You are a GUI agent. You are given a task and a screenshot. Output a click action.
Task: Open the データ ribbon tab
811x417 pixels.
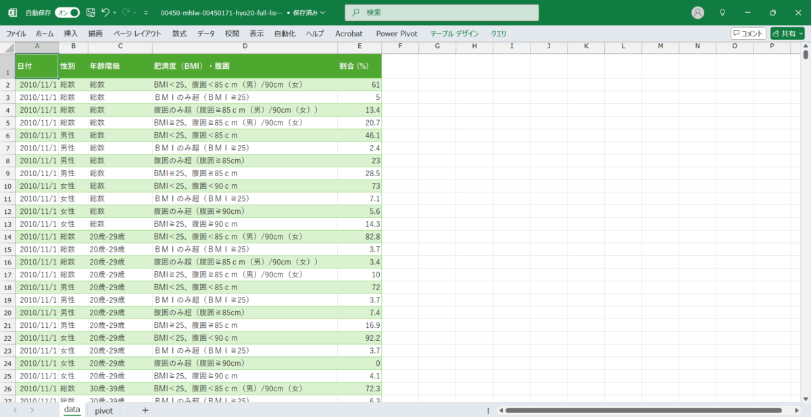(x=206, y=33)
